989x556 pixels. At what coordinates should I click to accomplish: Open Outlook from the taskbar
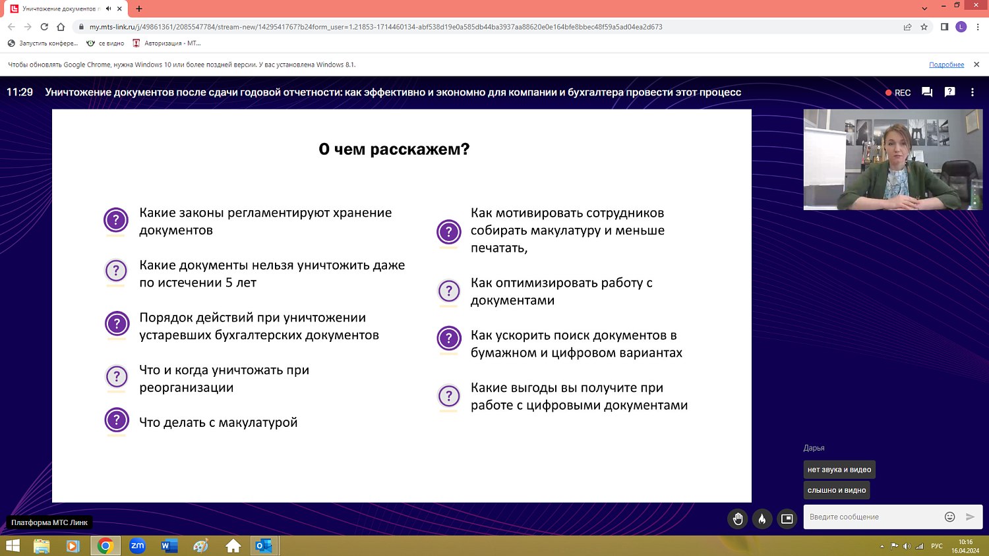[263, 545]
